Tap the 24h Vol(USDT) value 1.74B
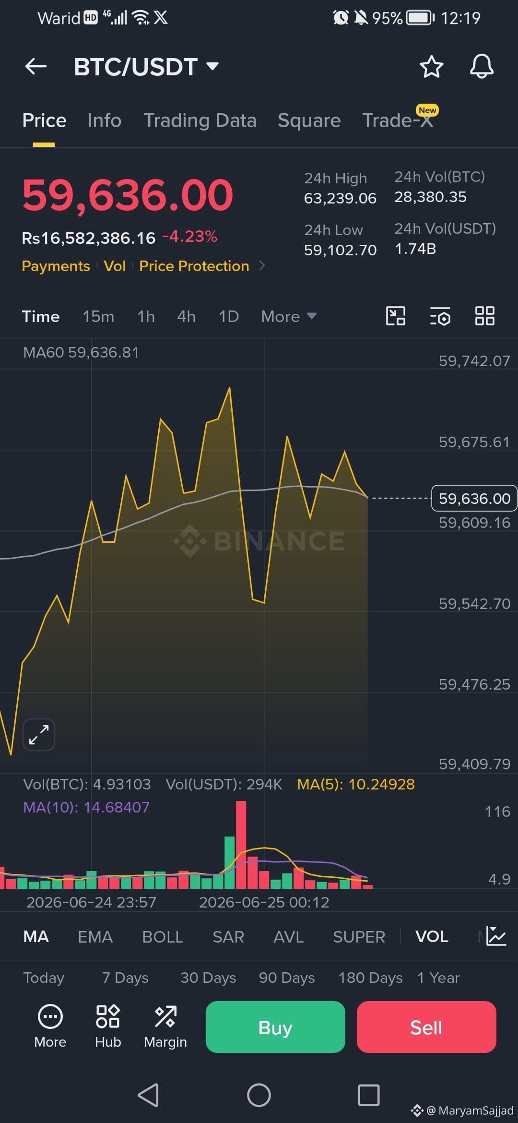The height and width of the screenshot is (1123, 518). (415, 249)
